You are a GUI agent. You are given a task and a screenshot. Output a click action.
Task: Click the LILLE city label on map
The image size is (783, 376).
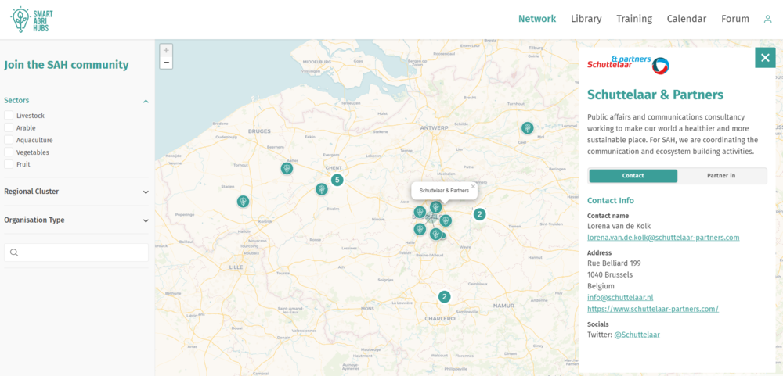click(x=235, y=267)
